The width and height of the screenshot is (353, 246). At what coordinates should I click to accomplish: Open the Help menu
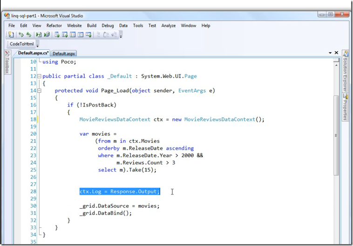pos(206,26)
